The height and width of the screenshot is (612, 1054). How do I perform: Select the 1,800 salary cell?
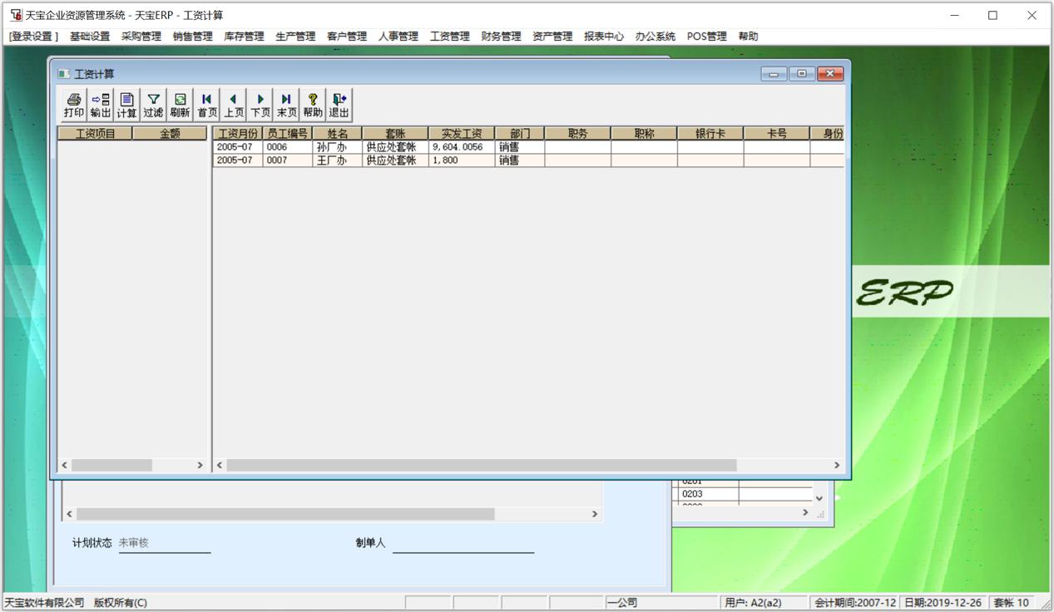pos(461,160)
